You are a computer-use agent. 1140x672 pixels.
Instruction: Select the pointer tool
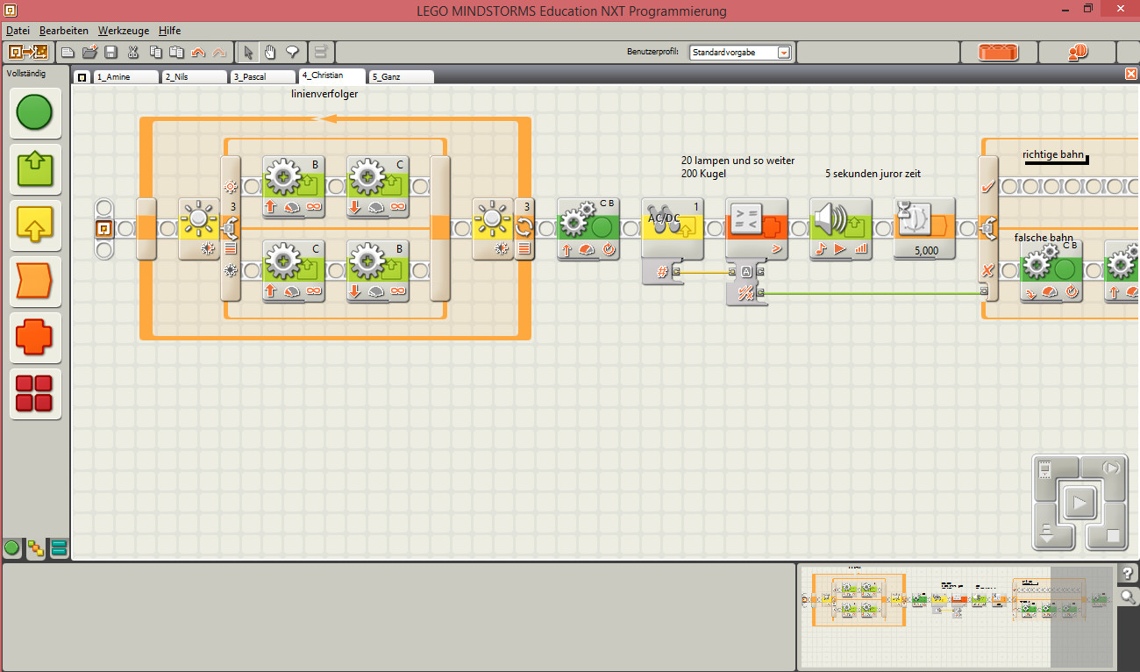(249, 52)
